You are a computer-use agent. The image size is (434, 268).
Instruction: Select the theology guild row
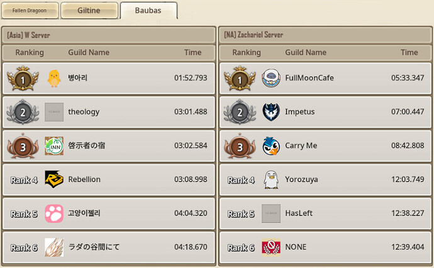(108, 112)
